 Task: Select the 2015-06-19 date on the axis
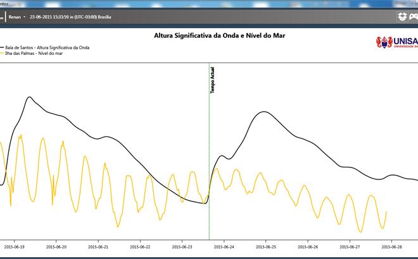(15, 248)
